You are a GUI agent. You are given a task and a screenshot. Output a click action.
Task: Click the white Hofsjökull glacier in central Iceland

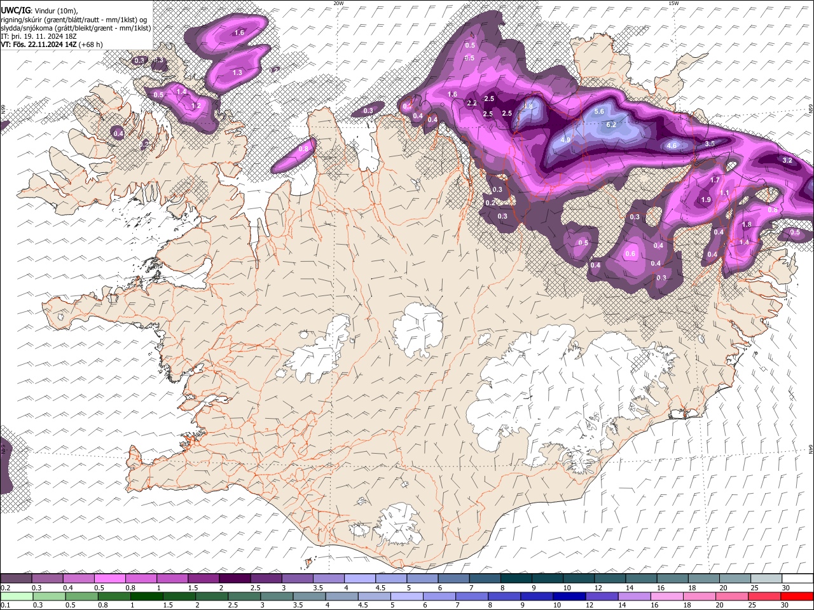pyautogui.click(x=417, y=329)
